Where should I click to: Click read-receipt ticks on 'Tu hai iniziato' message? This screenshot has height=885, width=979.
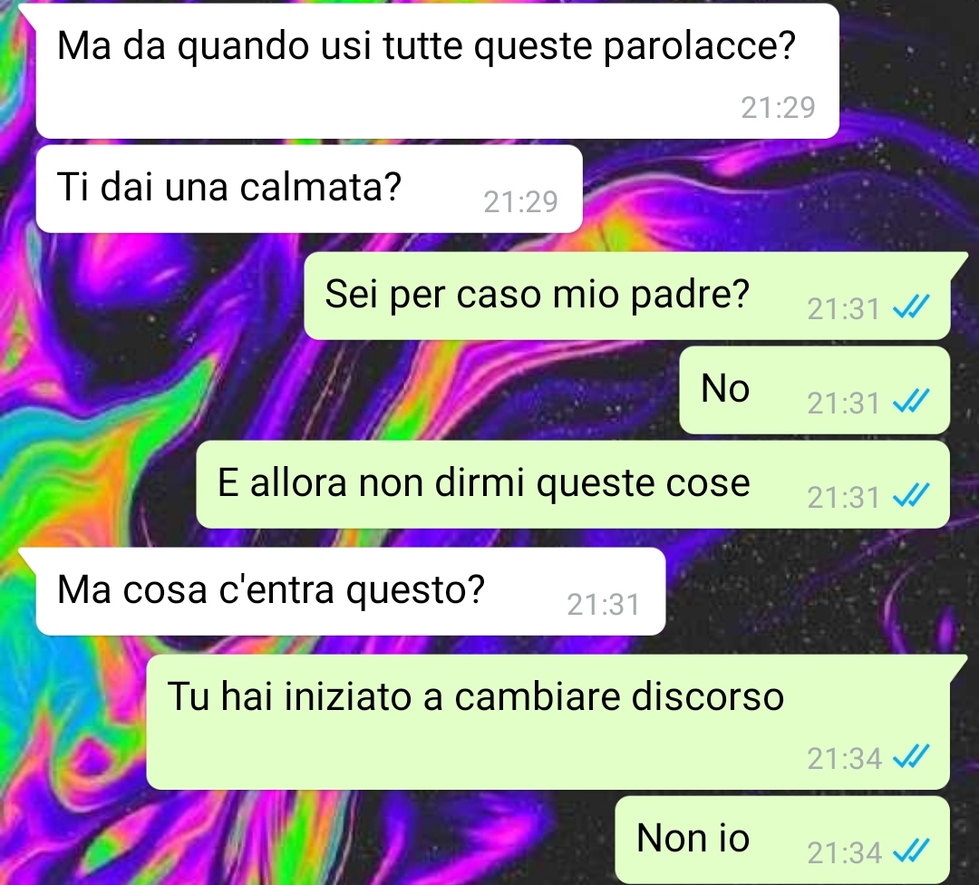pyautogui.click(x=911, y=757)
